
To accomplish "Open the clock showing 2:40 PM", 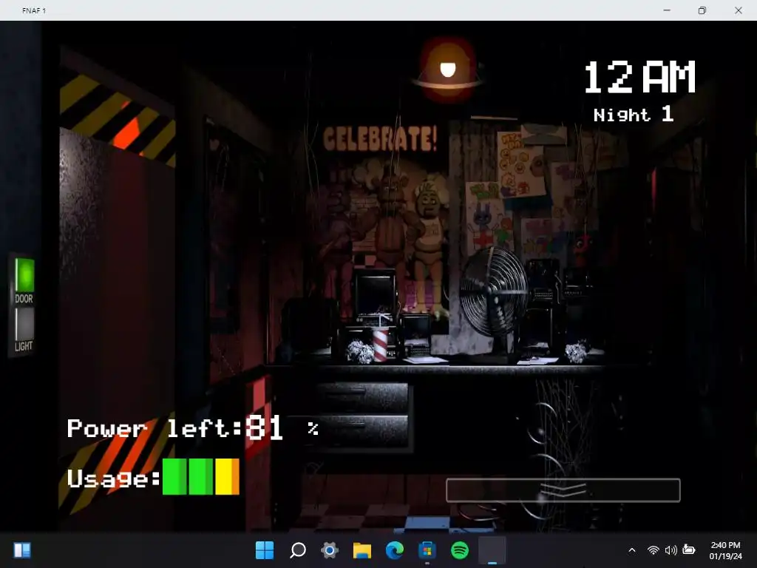I will pyautogui.click(x=726, y=550).
